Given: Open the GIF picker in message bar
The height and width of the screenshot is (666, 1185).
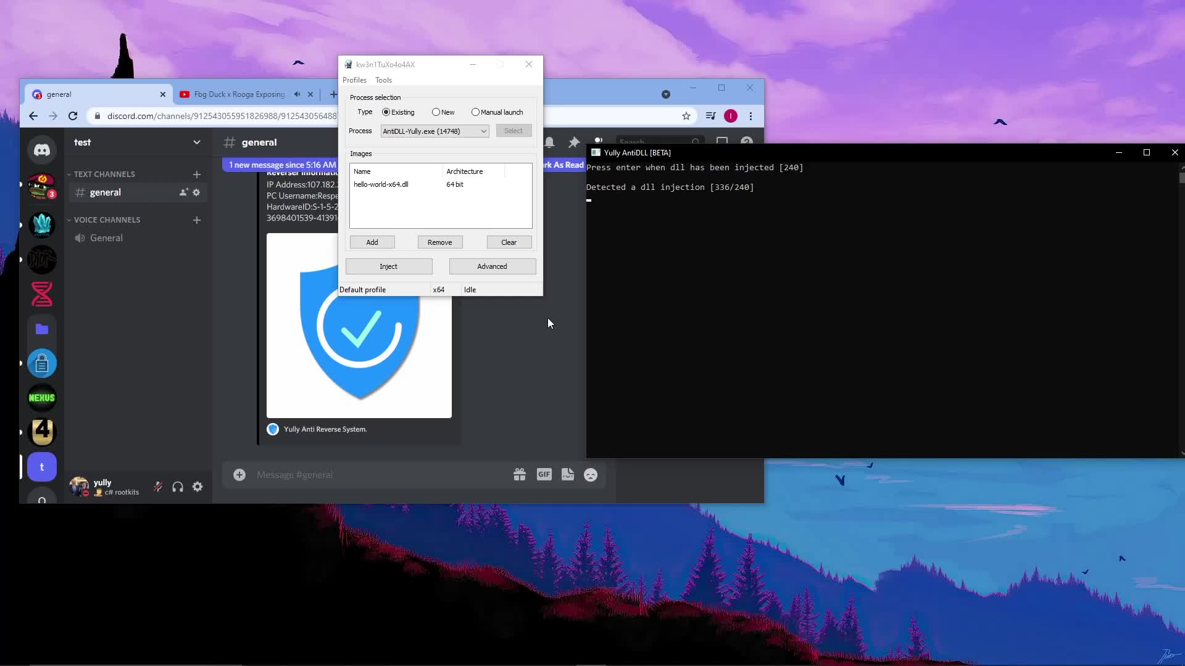Looking at the screenshot, I should pyautogui.click(x=544, y=474).
